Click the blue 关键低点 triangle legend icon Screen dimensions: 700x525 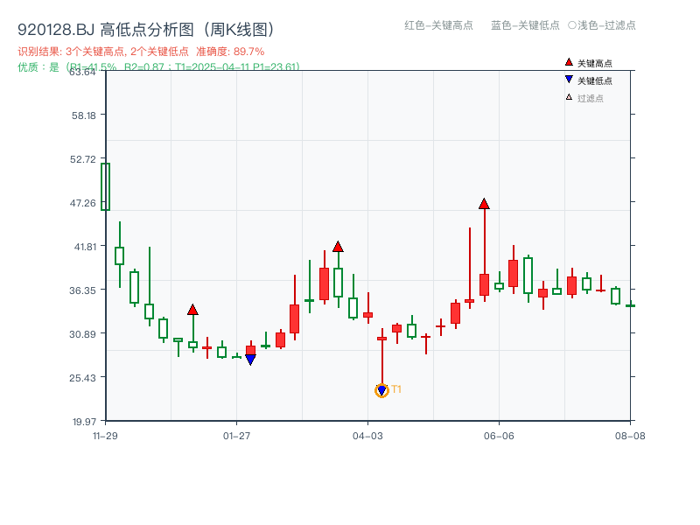coord(569,80)
